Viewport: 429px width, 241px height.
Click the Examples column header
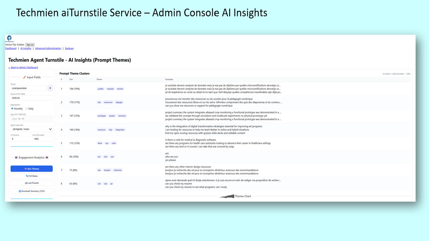(x=169, y=80)
